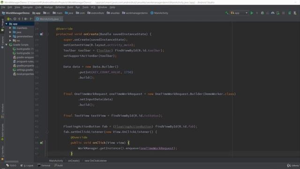Click onCreate() in the bottom code breadcrumb
The width and height of the screenshot is (300, 169).
click(74, 161)
